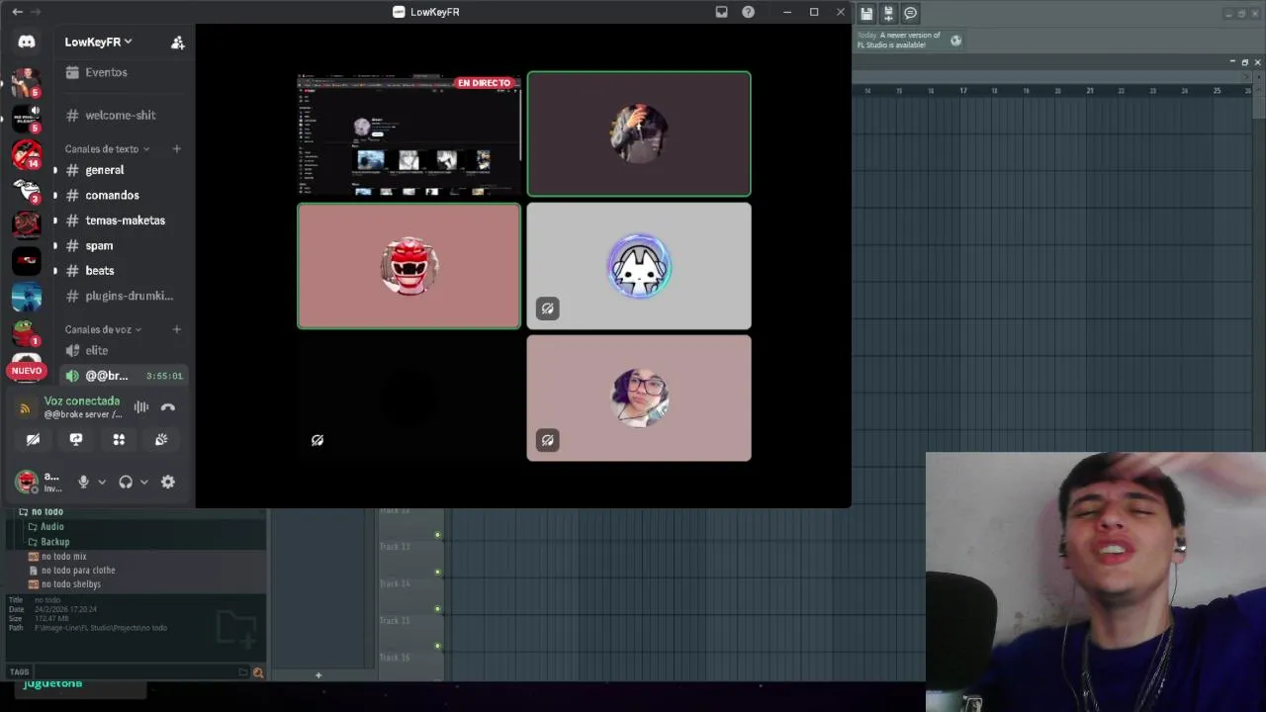The image size is (1266, 712).
Task: Add a voice channel with the plus icon
Action: pyautogui.click(x=176, y=329)
